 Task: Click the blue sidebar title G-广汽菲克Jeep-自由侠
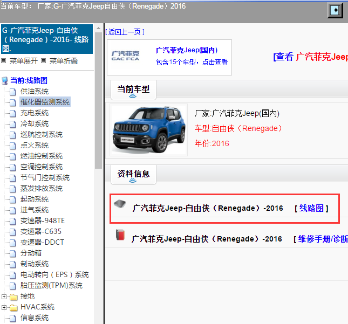click(46, 39)
